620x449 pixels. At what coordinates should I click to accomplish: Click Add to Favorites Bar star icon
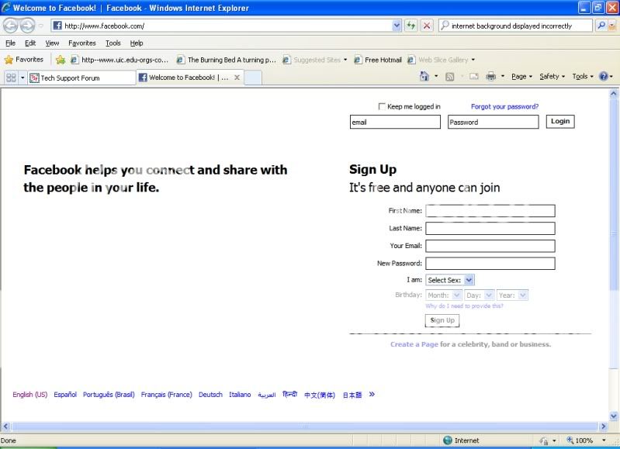(x=61, y=60)
